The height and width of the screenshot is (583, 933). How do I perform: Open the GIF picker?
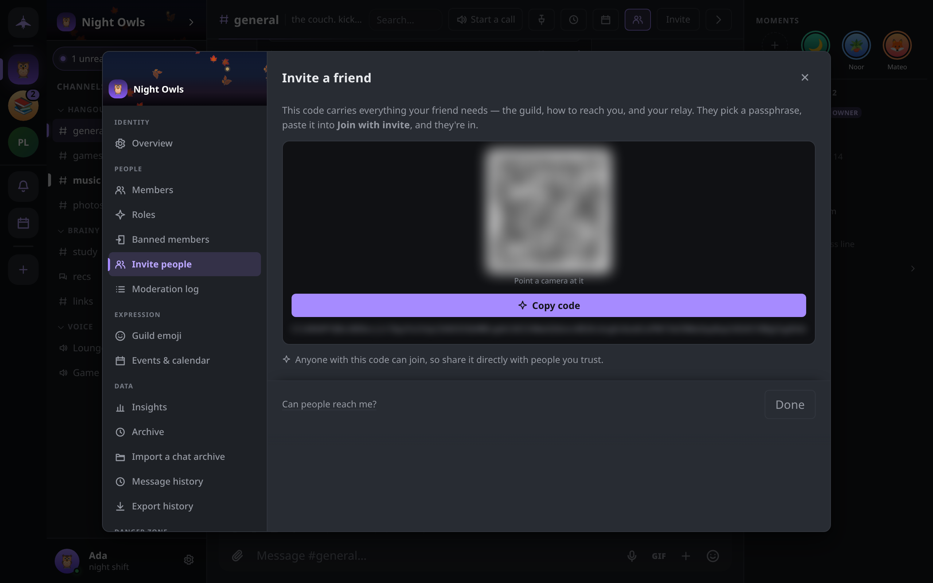click(659, 556)
